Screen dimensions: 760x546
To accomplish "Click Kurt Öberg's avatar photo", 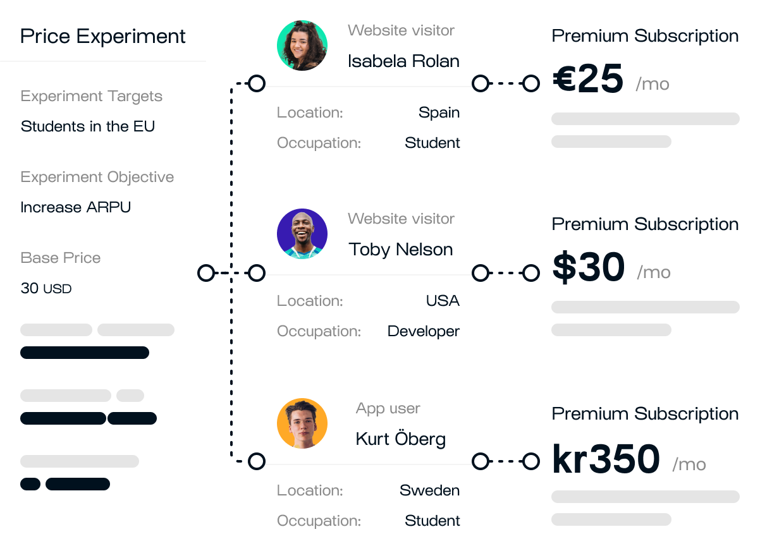I will click(302, 423).
